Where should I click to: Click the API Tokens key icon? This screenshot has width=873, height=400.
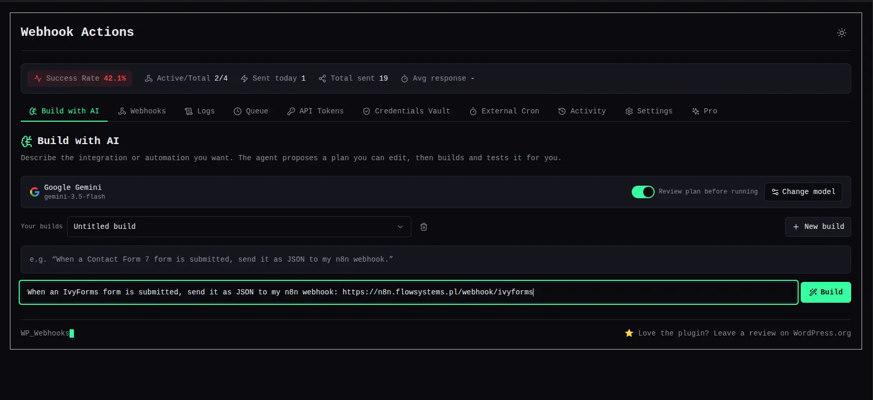pyautogui.click(x=291, y=111)
